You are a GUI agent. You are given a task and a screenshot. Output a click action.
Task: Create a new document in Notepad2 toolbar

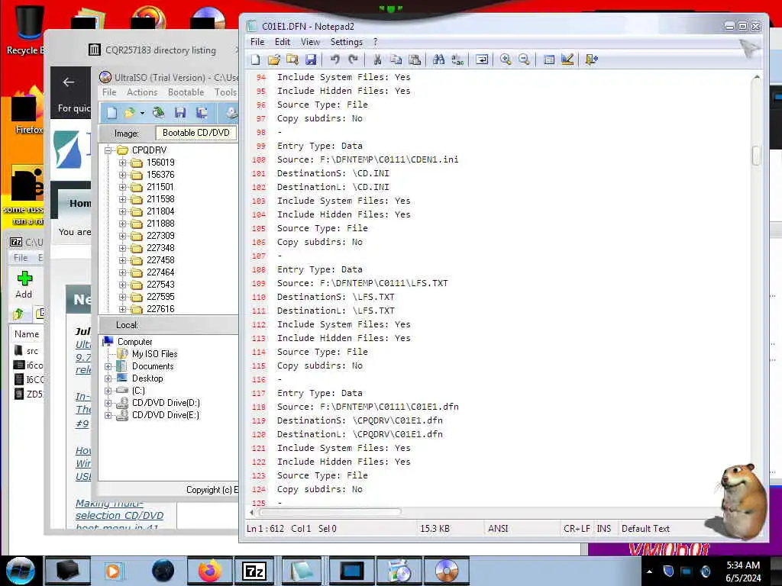coord(255,60)
